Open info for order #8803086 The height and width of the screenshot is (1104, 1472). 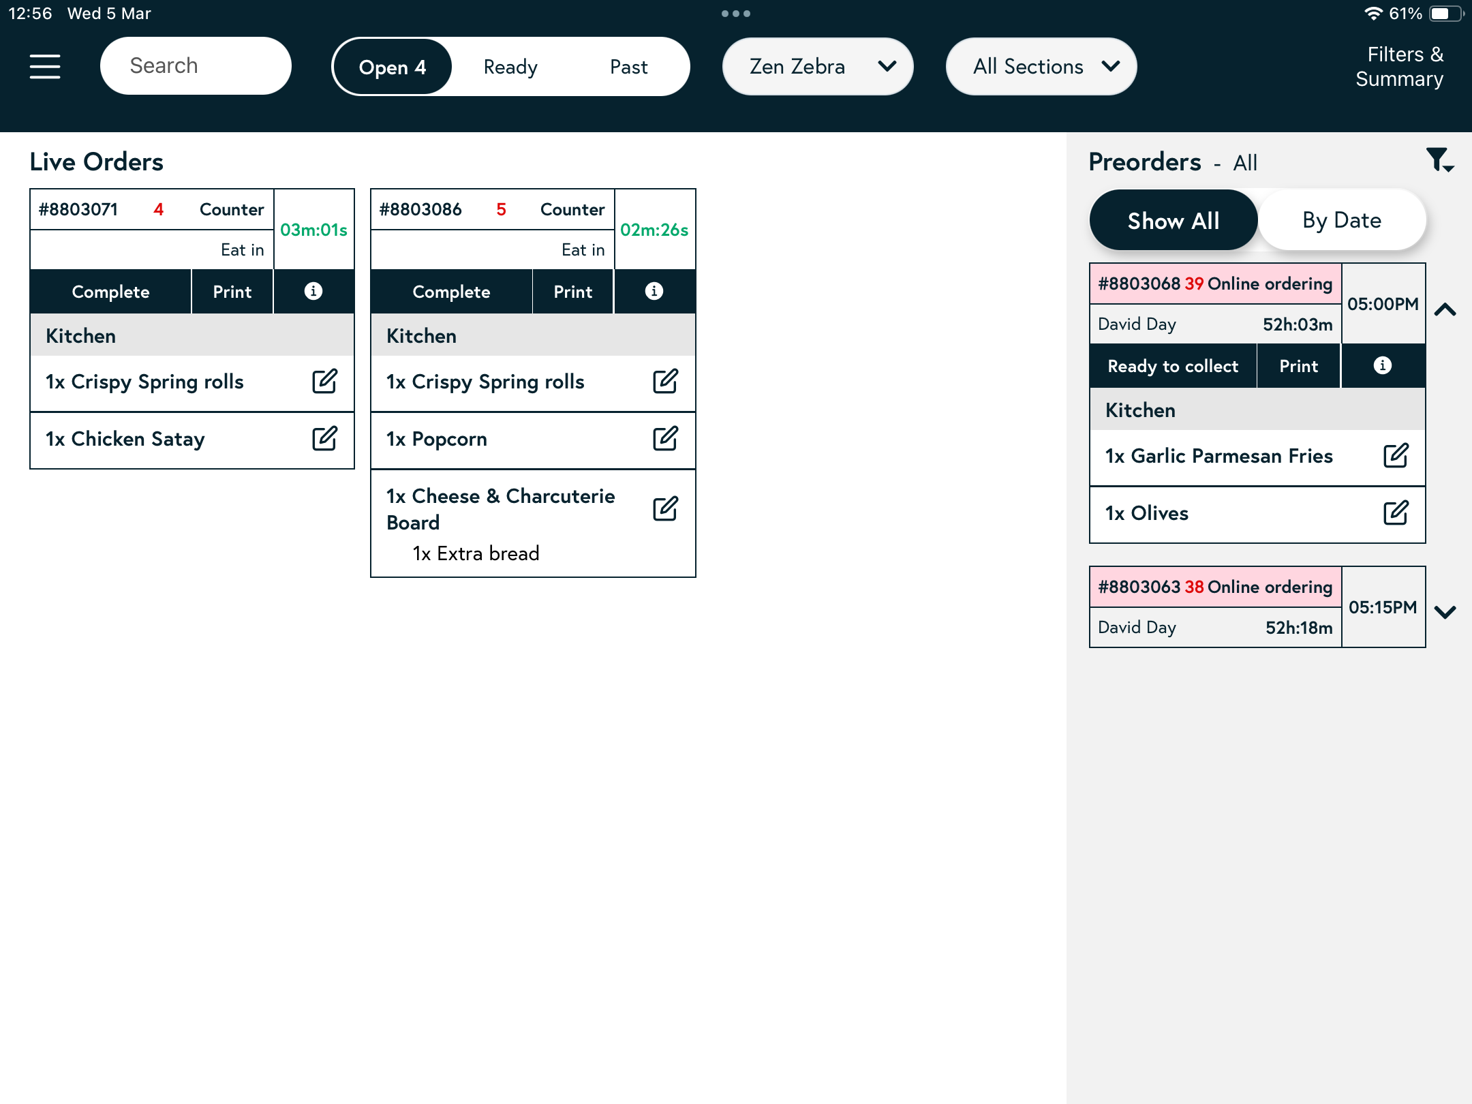pos(654,292)
